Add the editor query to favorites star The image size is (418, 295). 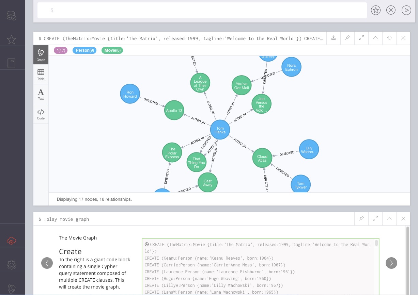point(375,10)
